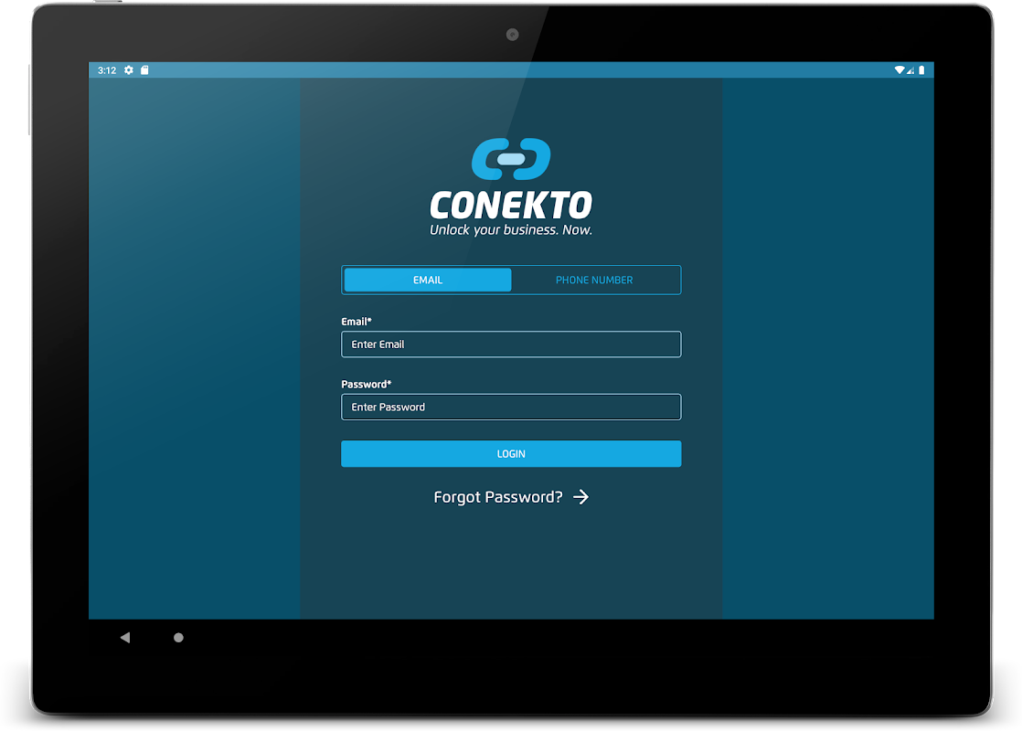1022x731 pixels.
Task: Tap the Password* field label
Action: pos(367,385)
